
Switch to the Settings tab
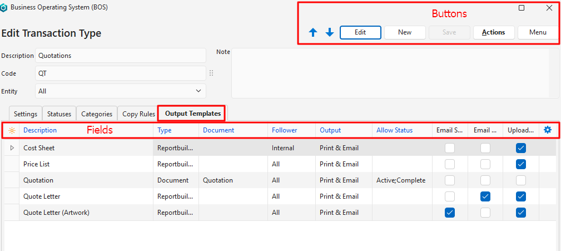26,114
